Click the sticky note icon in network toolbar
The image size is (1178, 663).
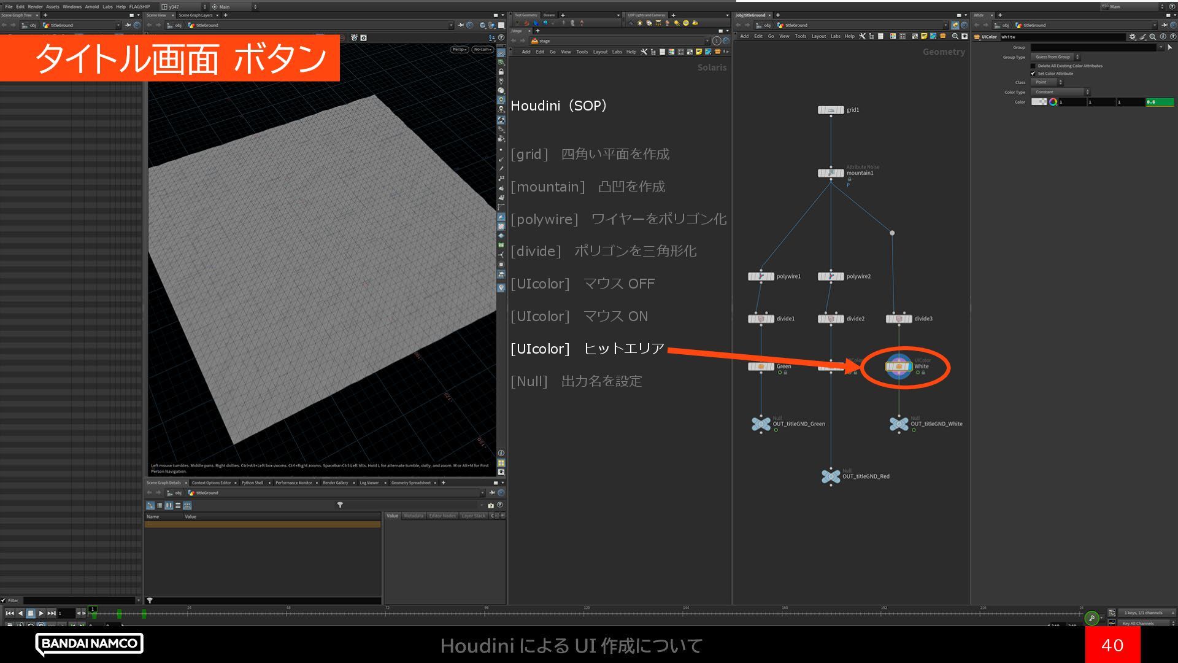click(x=924, y=36)
